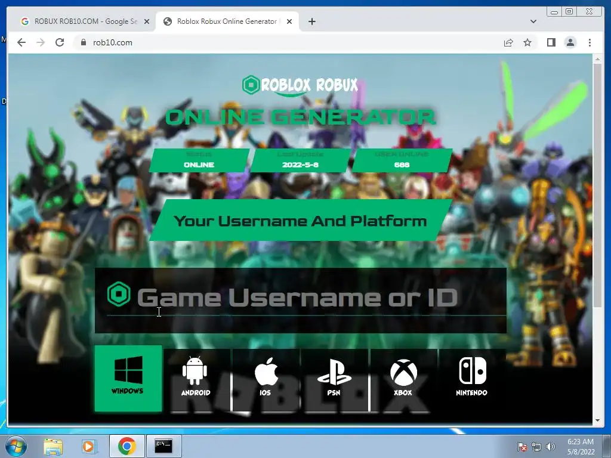Viewport: 611px width, 458px height.
Task: Click the page scrollbar down arrow
Action: coord(597,420)
